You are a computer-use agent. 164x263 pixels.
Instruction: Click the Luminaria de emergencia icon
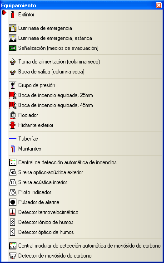[13, 28]
